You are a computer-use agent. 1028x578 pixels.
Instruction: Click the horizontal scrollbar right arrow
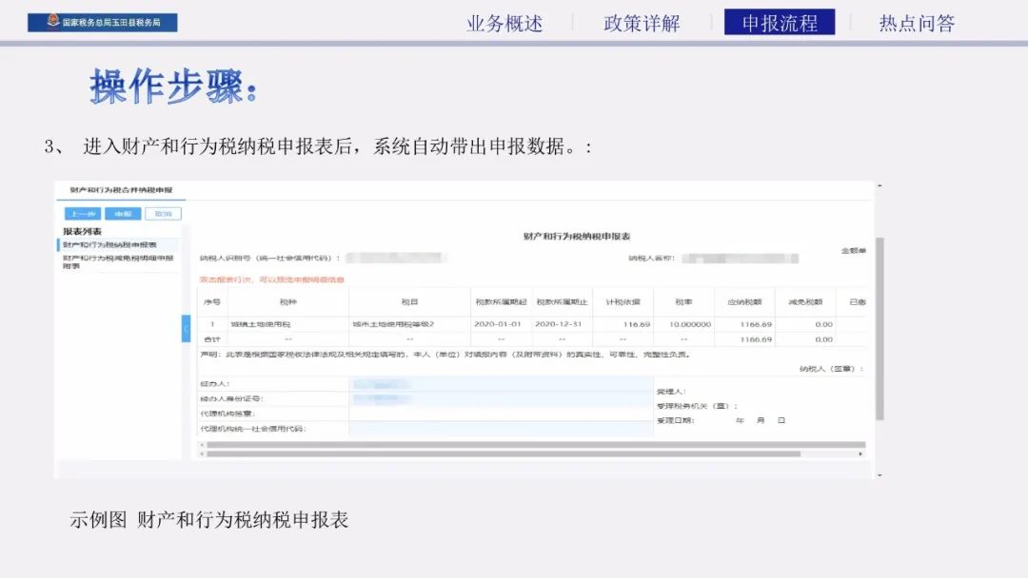(860, 453)
